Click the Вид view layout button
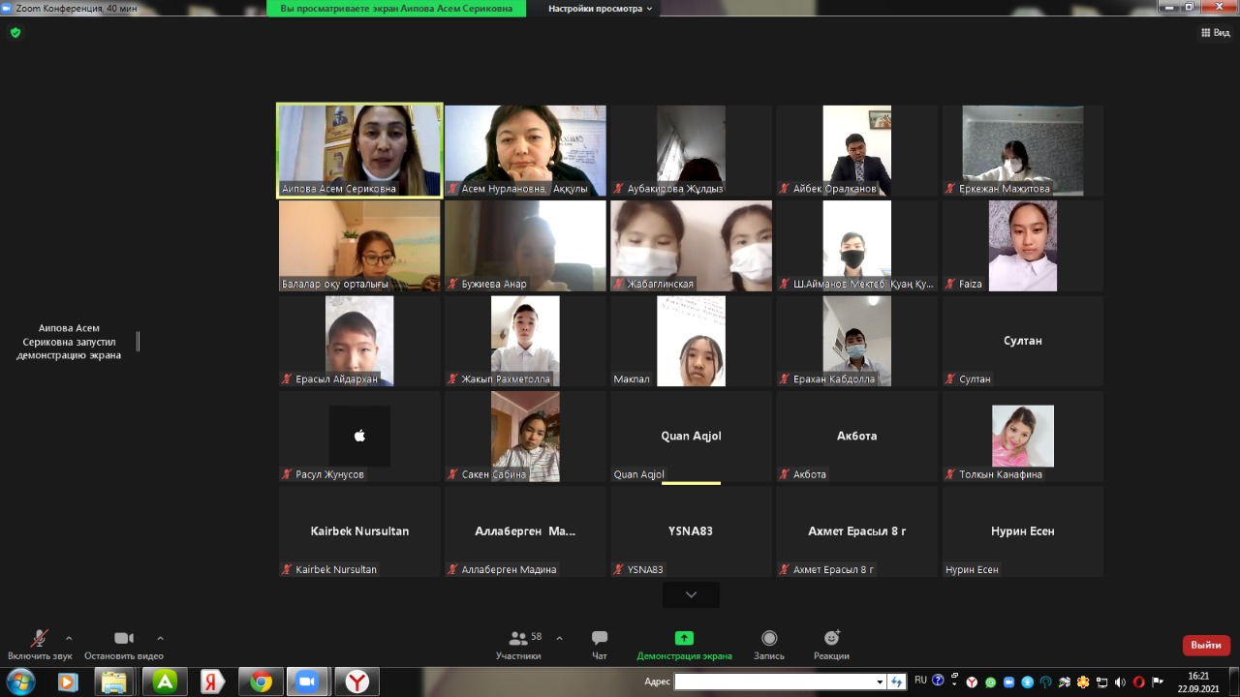1240x697 pixels. coord(1215,32)
